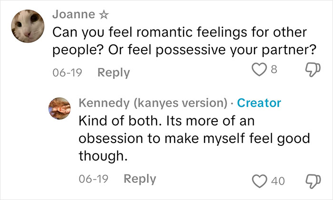333x200 pixels.
Task: Click the 06-19 date on Kennedy's reply
Action: (x=93, y=179)
